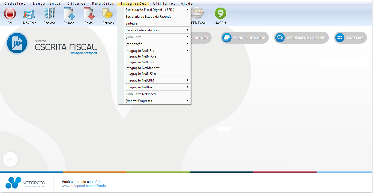Open the Mês Base calendar icon
This screenshot has height=193, width=373.
point(29,14)
